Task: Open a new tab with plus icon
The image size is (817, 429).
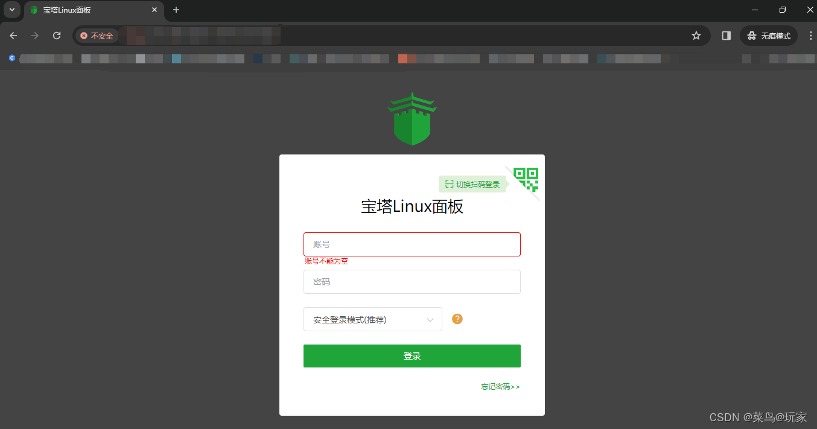Action: pyautogui.click(x=176, y=10)
